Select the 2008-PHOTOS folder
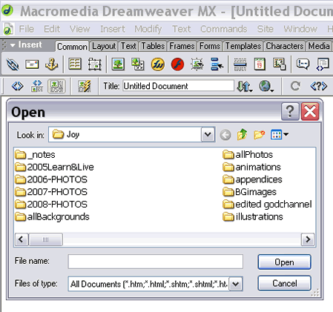 point(51,205)
